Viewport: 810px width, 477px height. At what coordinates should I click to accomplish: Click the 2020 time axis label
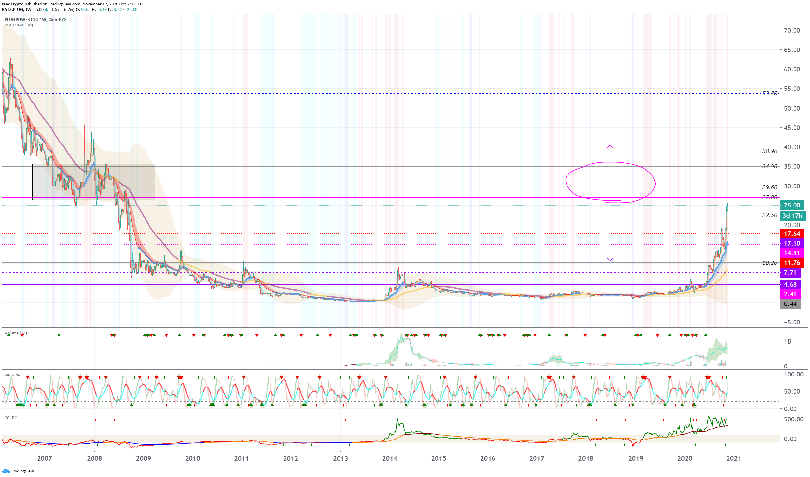pyautogui.click(x=685, y=459)
